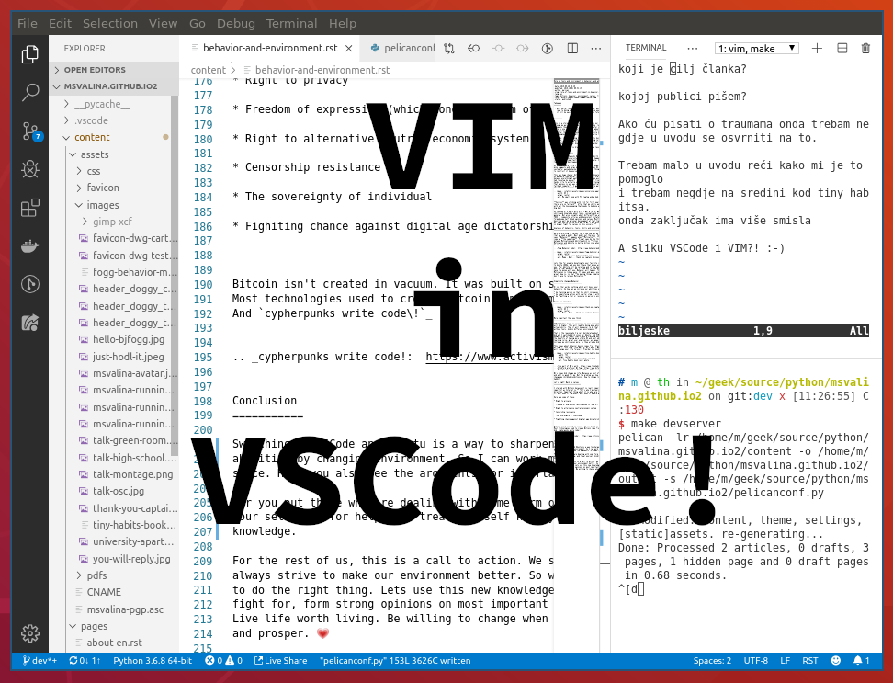Expand the .vscode folder
This screenshot has height=683, width=893.
(x=114, y=120)
